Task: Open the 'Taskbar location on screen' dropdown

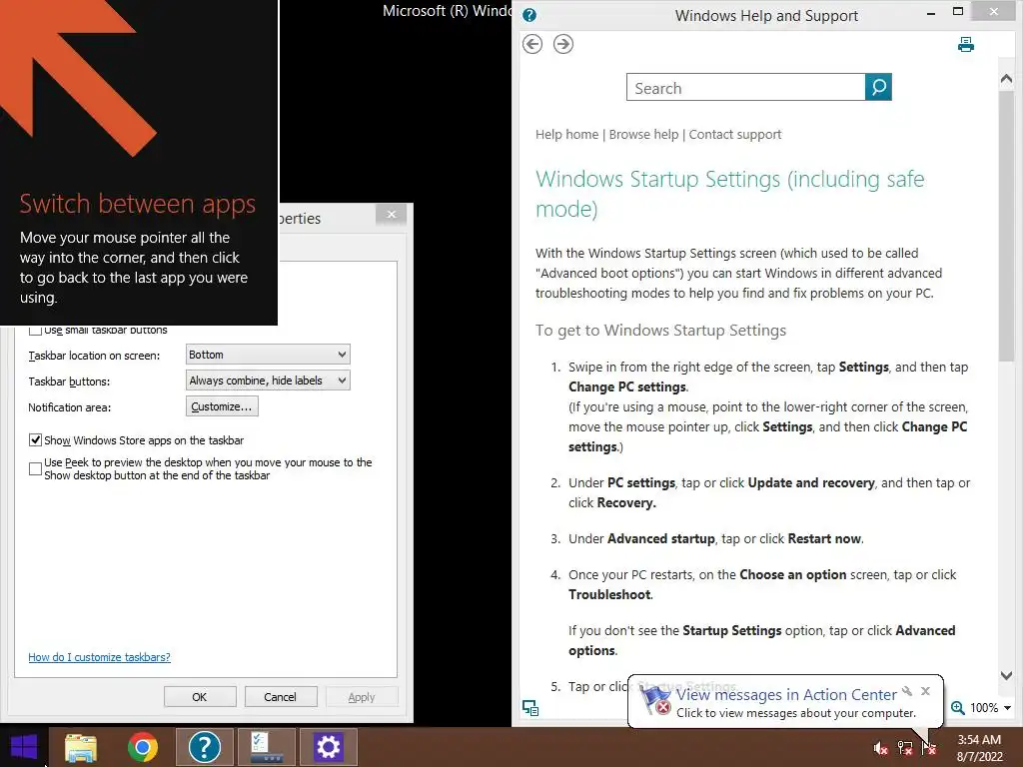Action: (268, 355)
